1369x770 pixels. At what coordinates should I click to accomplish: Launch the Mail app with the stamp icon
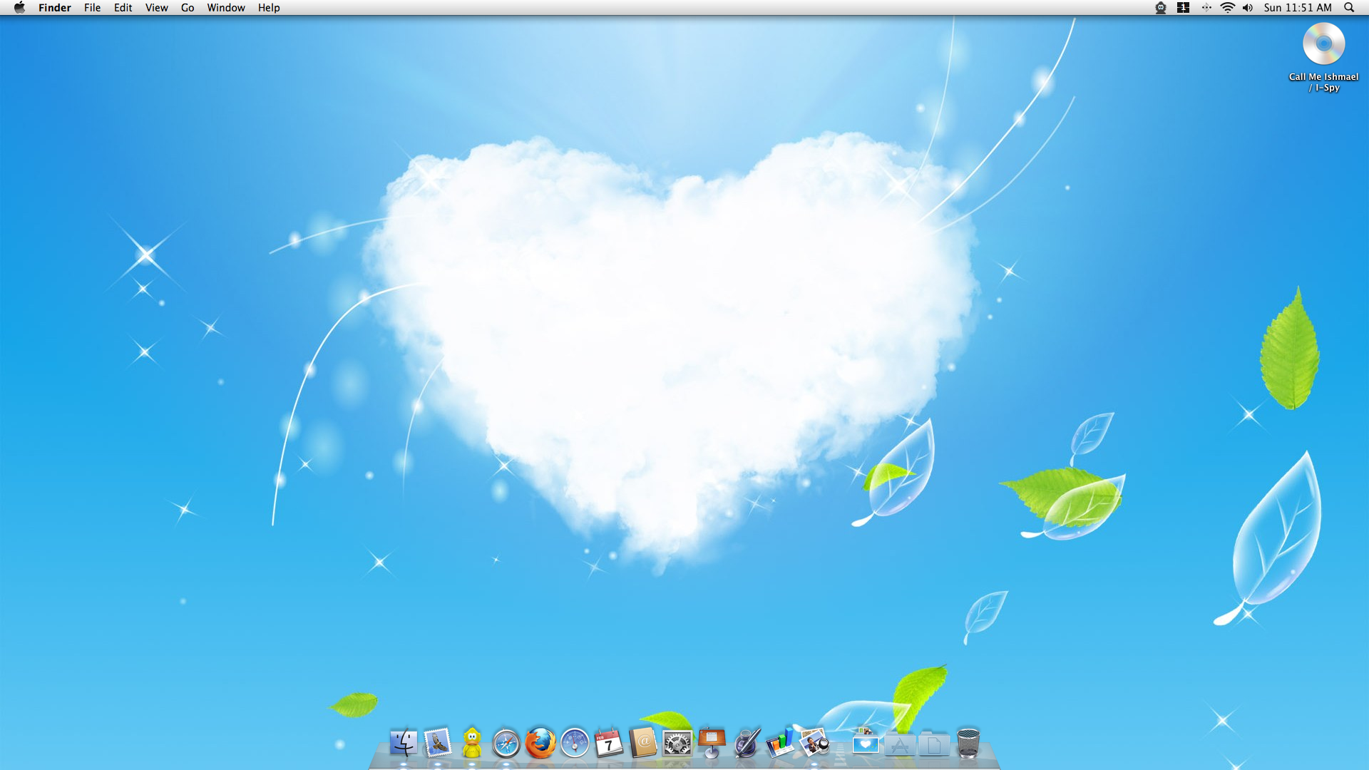coord(438,744)
